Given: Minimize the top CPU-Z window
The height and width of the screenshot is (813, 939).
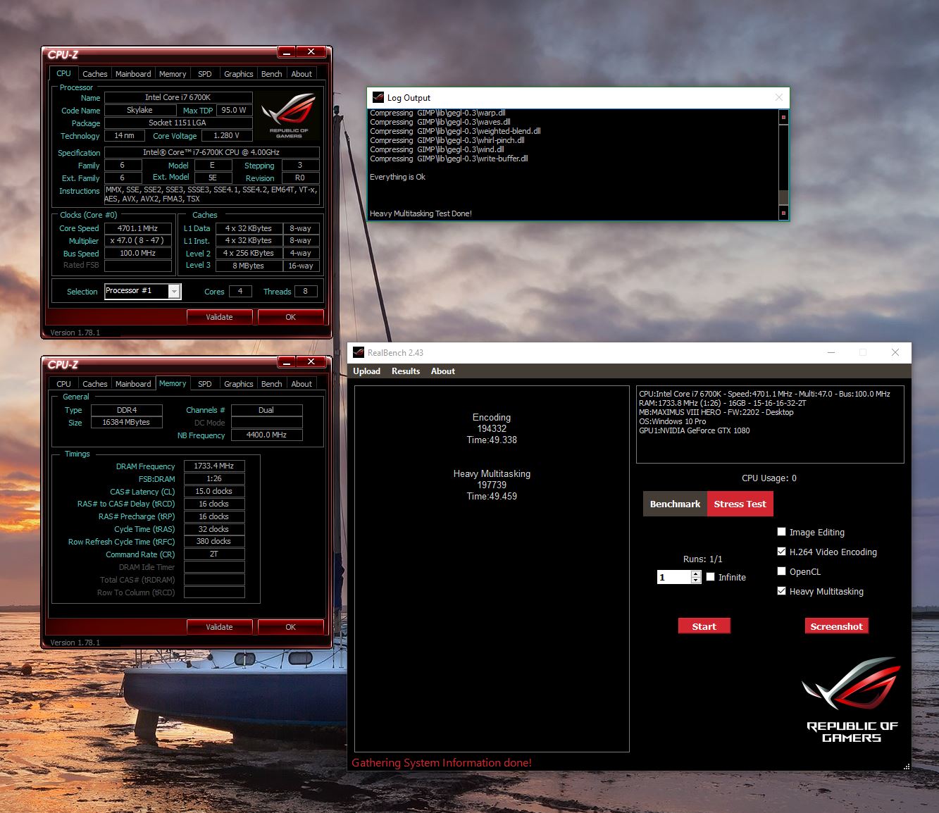Looking at the screenshot, I should [x=286, y=52].
